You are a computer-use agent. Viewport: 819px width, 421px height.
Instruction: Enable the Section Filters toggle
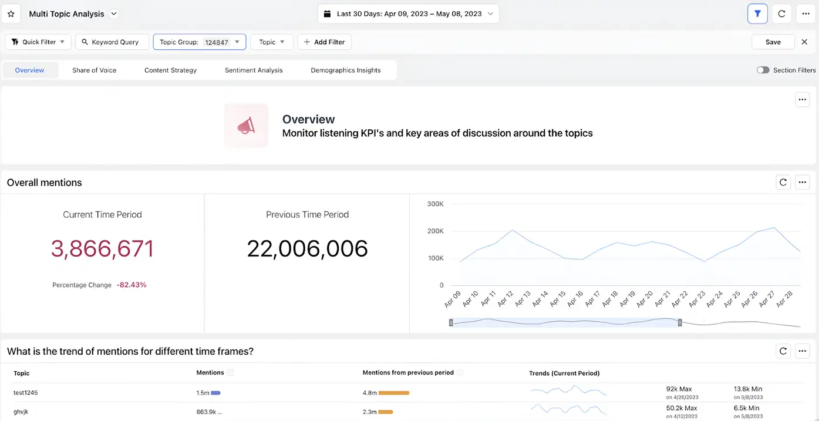tap(763, 70)
